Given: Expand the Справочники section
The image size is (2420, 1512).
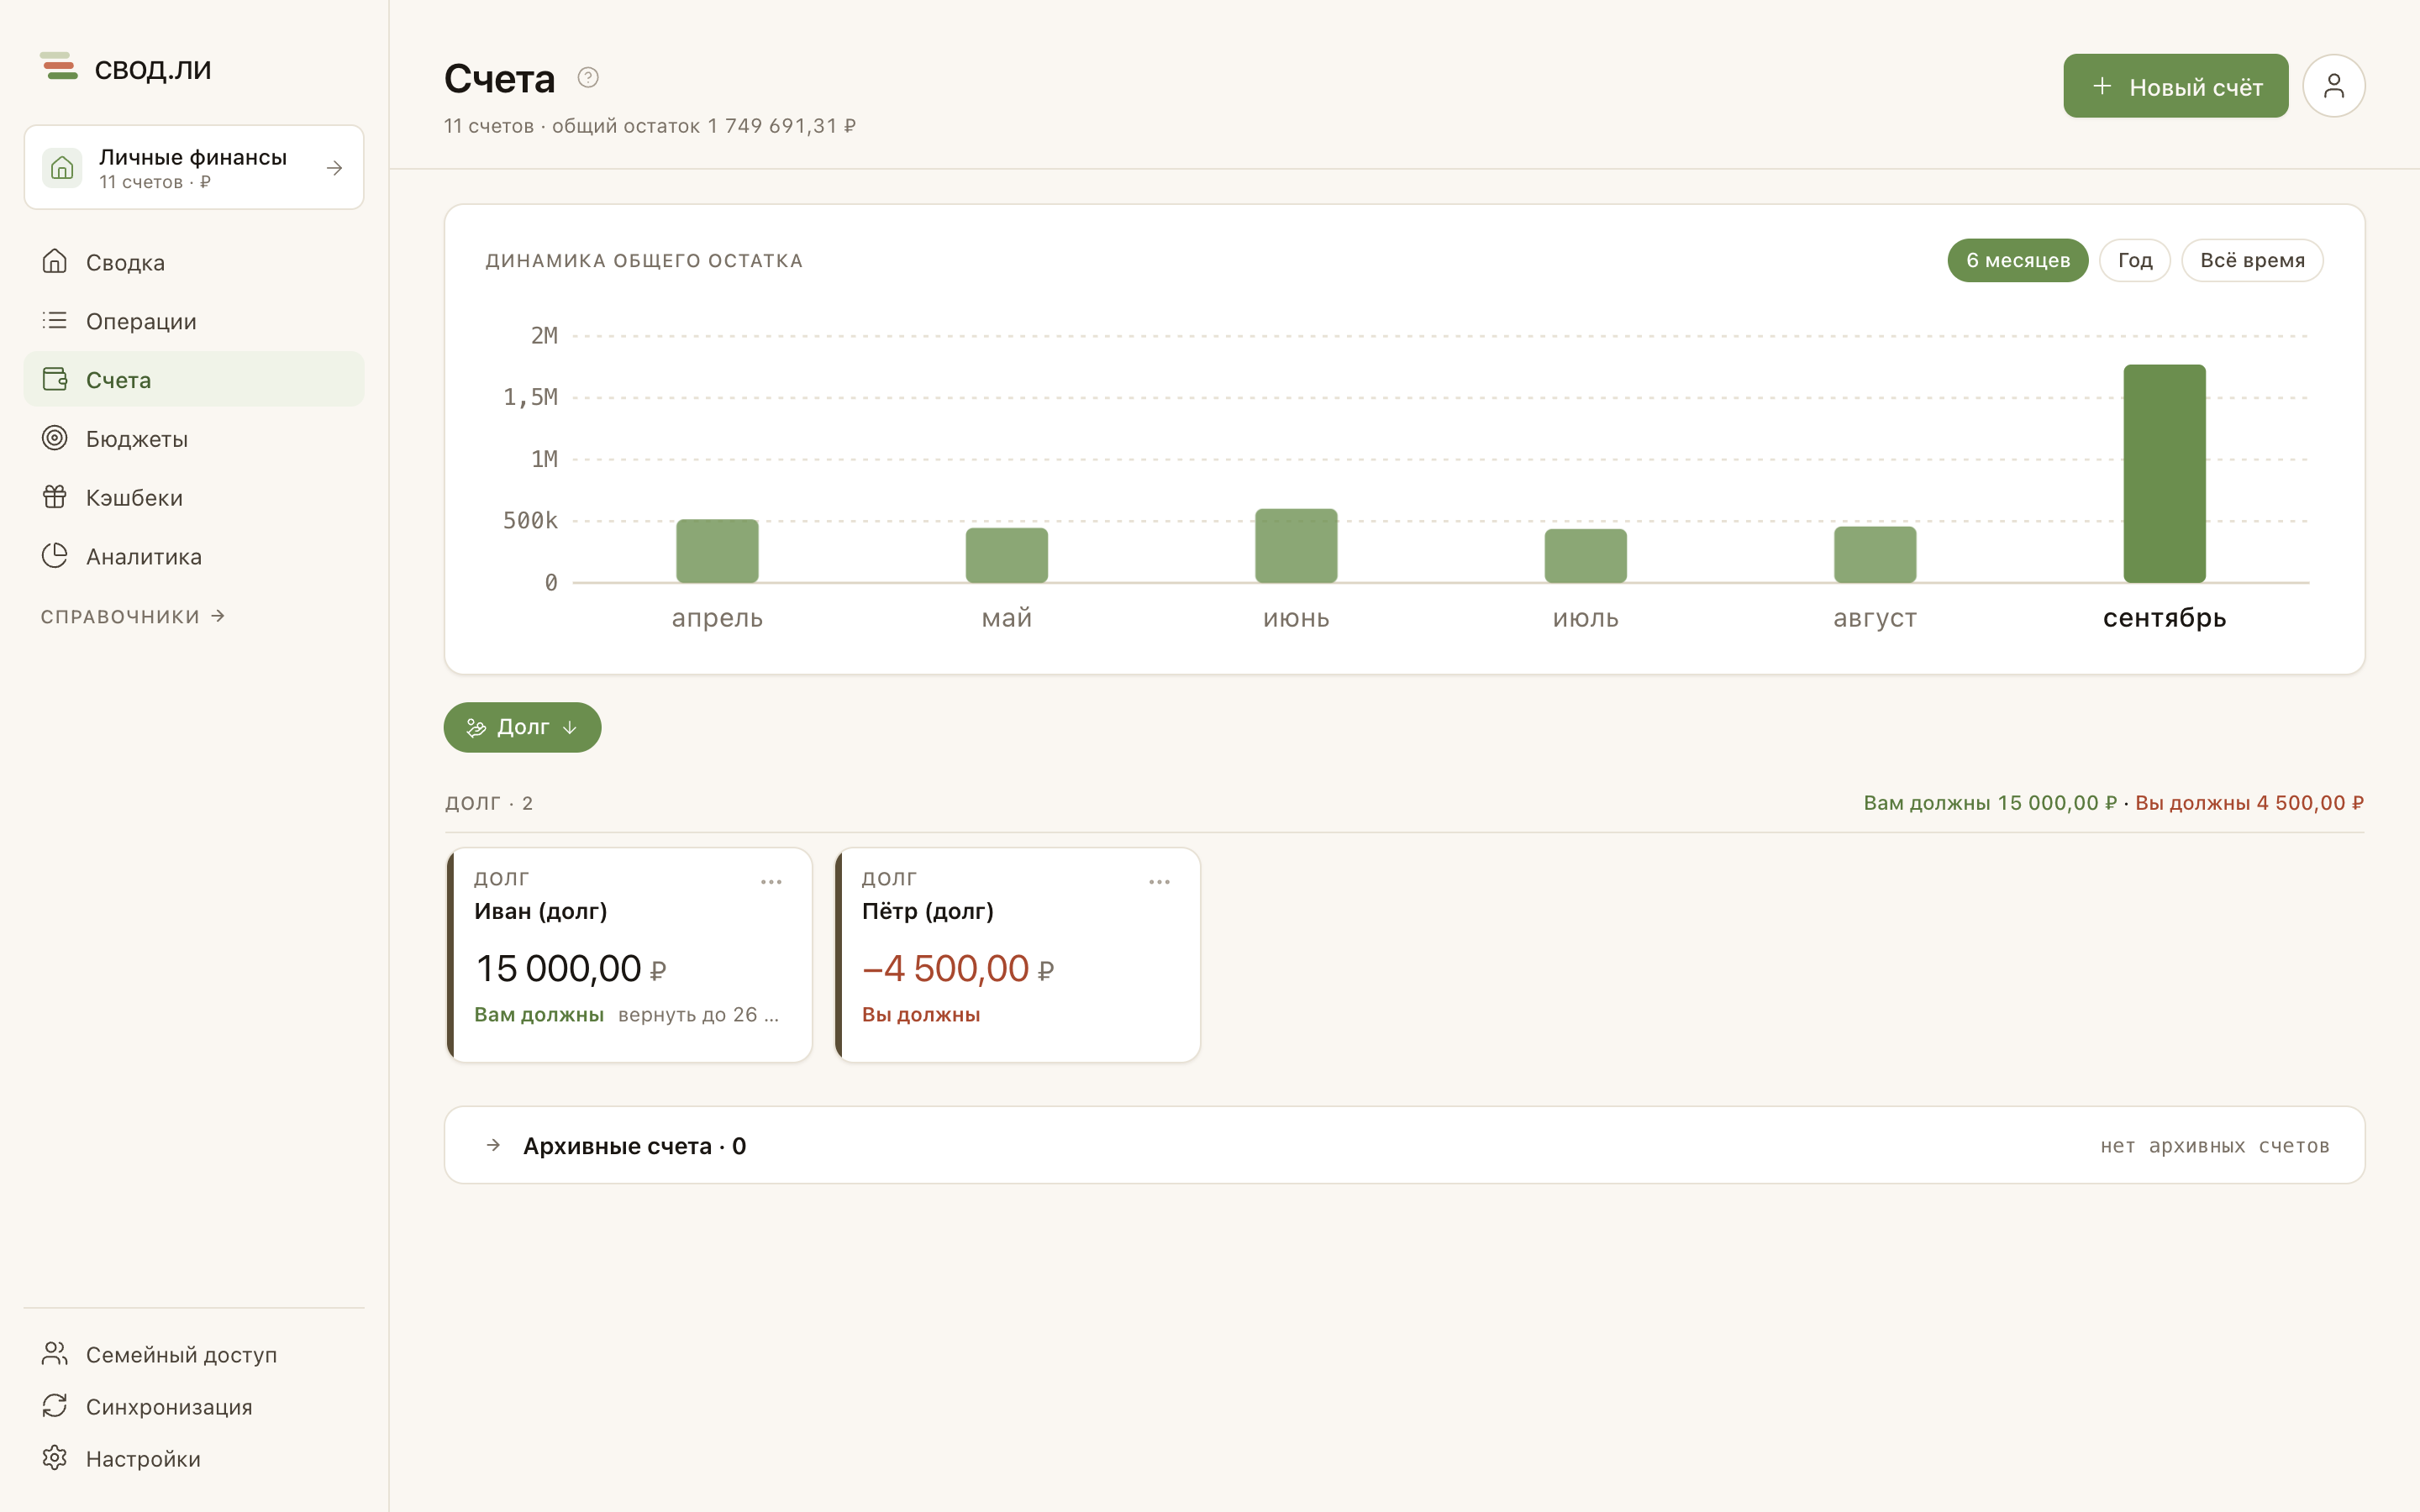Looking at the screenshot, I should [133, 616].
